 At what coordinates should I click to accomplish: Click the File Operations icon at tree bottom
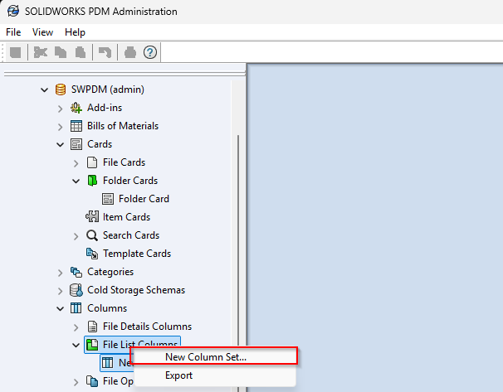(x=92, y=381)
